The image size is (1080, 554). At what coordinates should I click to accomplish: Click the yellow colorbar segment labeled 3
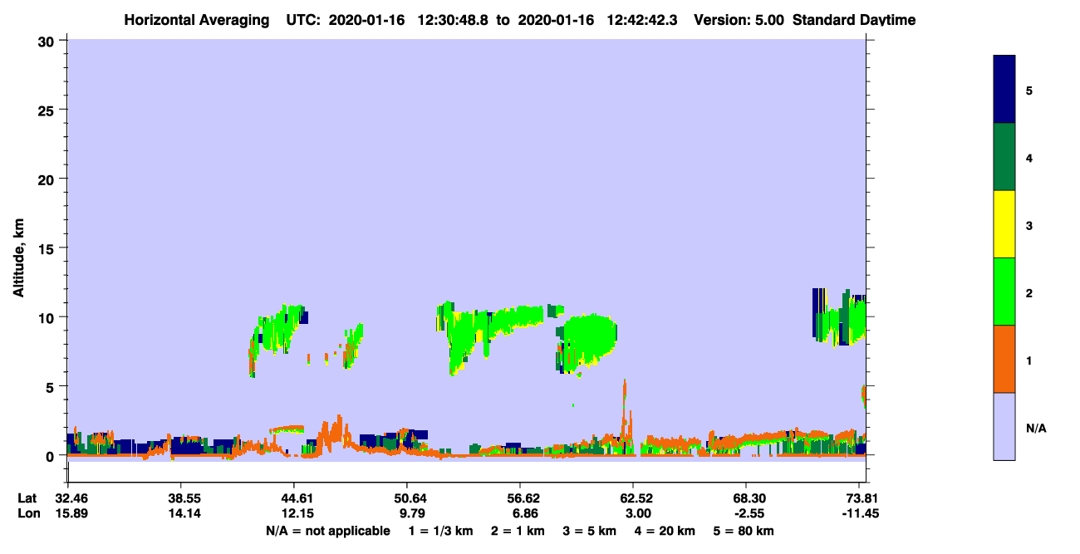pos(1004,224)
